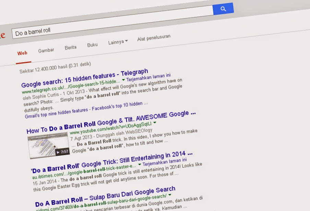Click the au.ibtimes.com green URL text
310x211 pixels.
tap(84, 171)
